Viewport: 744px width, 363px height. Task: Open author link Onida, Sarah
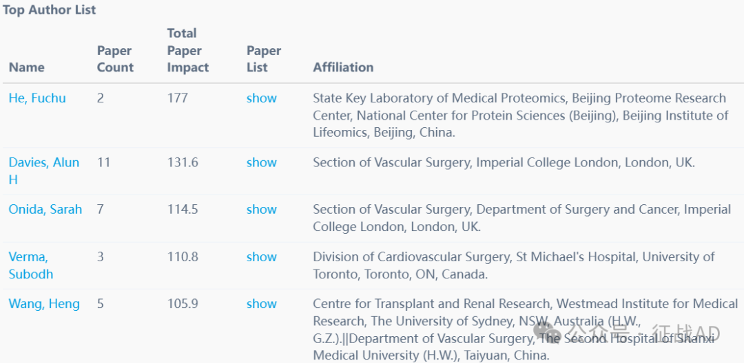coord(45,209)
